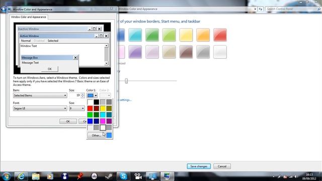The width and height of the screenshot is (322, 181).
Task: Open the font Size dropdown showing 9
Action: [x=77, y=109]
